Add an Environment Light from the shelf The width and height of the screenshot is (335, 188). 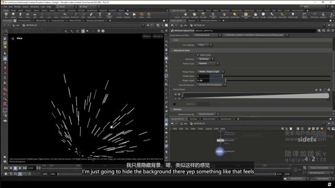(246, 15)
